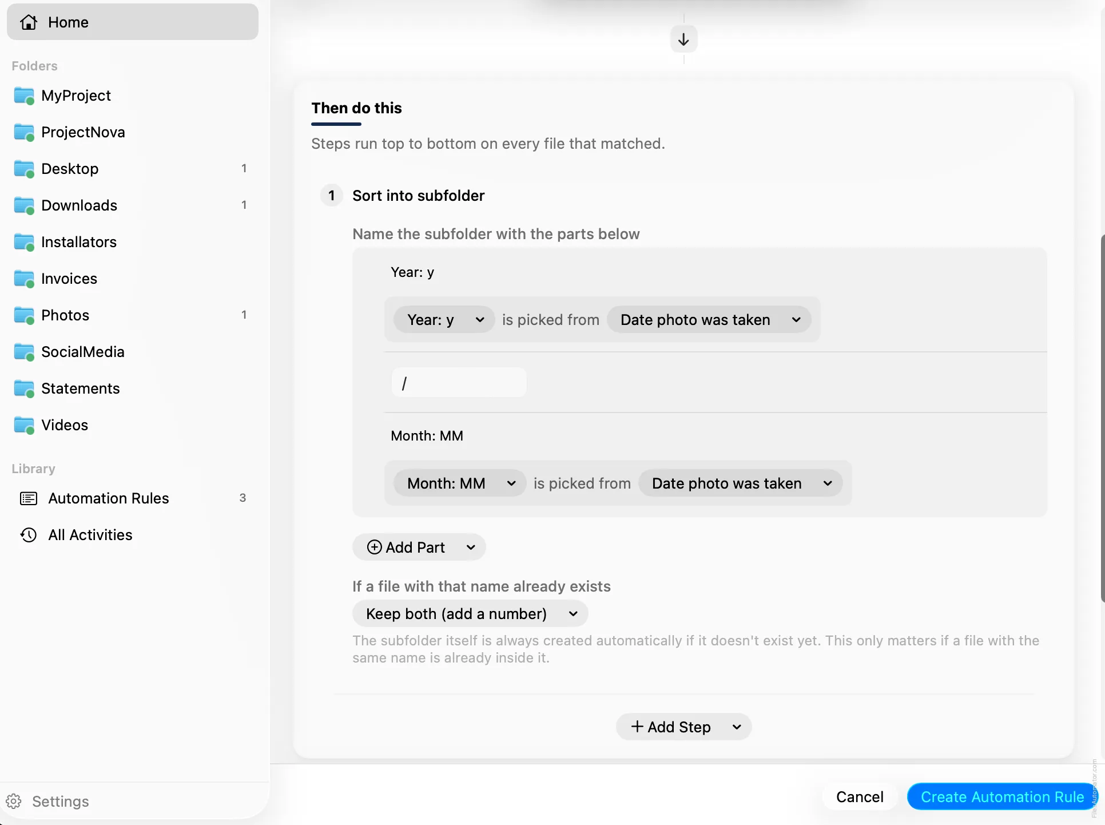Screen dimensions: 1105x825
Task: Click the Downloads folder icon
Action: [x=24, y=205]
